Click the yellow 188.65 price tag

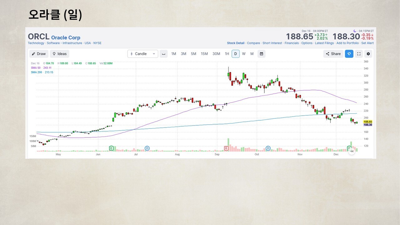pos(368,122)
